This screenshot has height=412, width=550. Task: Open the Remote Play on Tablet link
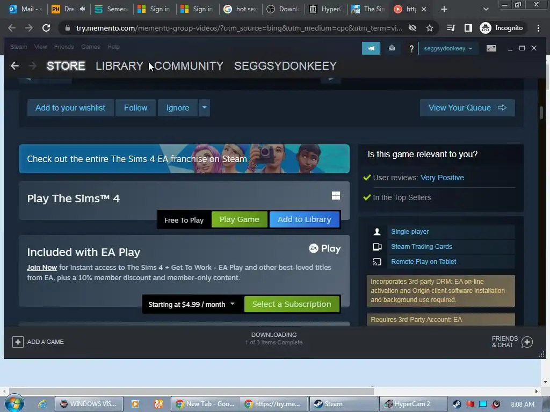click(x=423, y=262)
